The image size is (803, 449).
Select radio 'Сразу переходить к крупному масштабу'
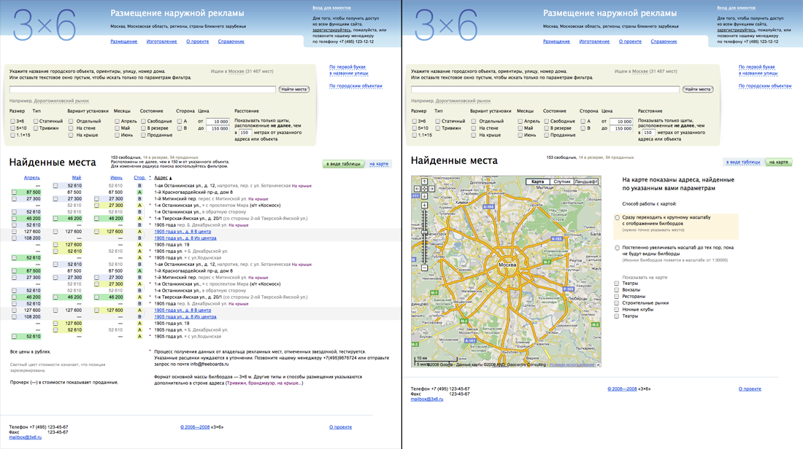coord(618,218)
